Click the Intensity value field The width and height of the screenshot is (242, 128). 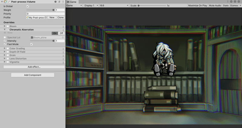(x=60, y=41)
